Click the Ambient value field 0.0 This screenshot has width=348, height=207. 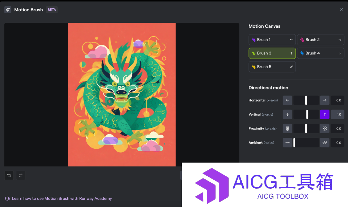(x=337, y=143)
